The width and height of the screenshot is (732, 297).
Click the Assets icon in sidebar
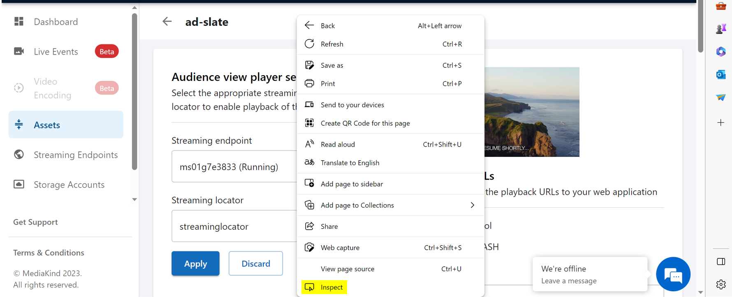tap(19, 124)
